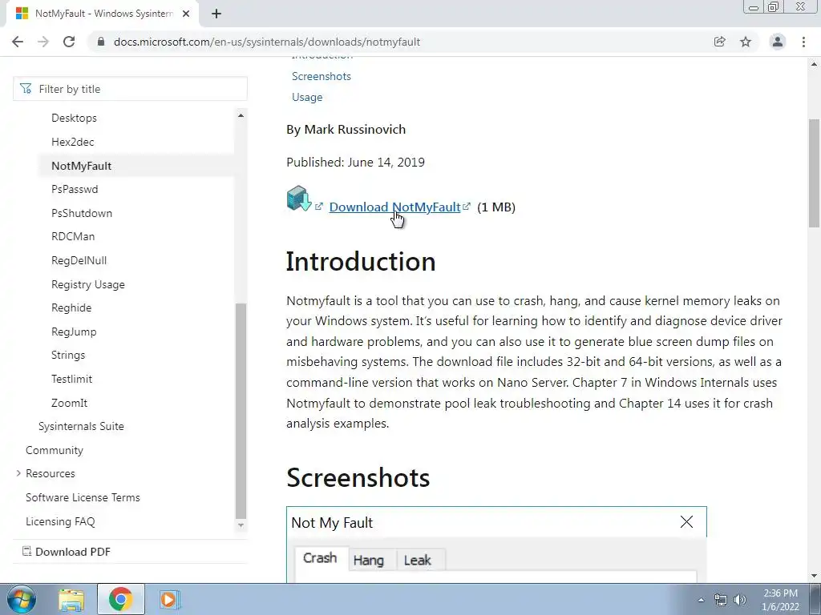Screen dimensions: 821x615
Task: Click the padlock site info icon
Action: point(101,42)
